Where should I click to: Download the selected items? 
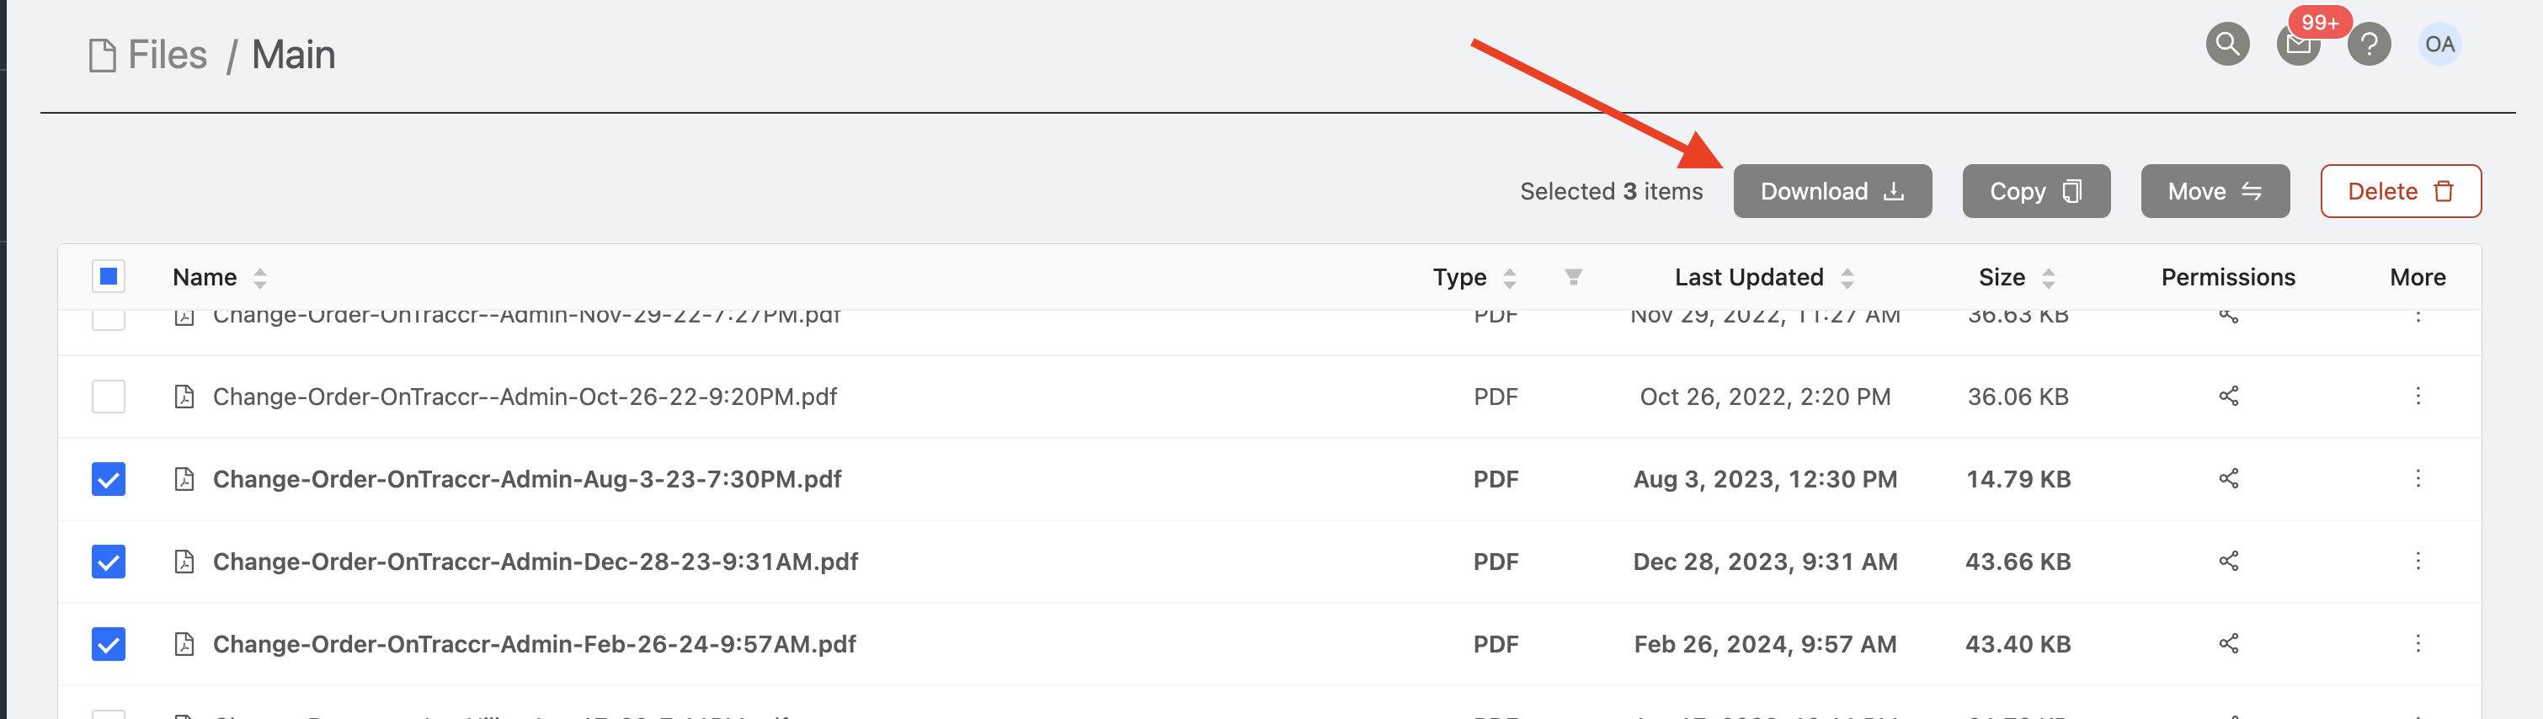[x=1832, y=190]
